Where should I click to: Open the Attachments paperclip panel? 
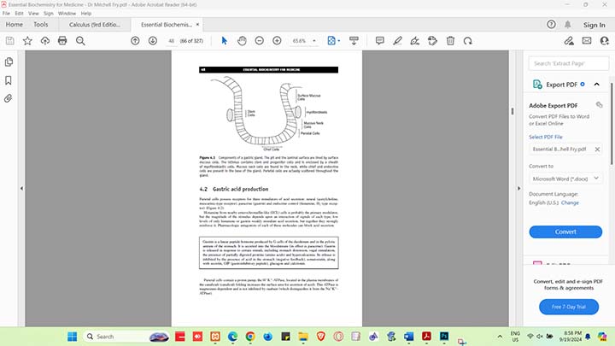click(9, 98)
